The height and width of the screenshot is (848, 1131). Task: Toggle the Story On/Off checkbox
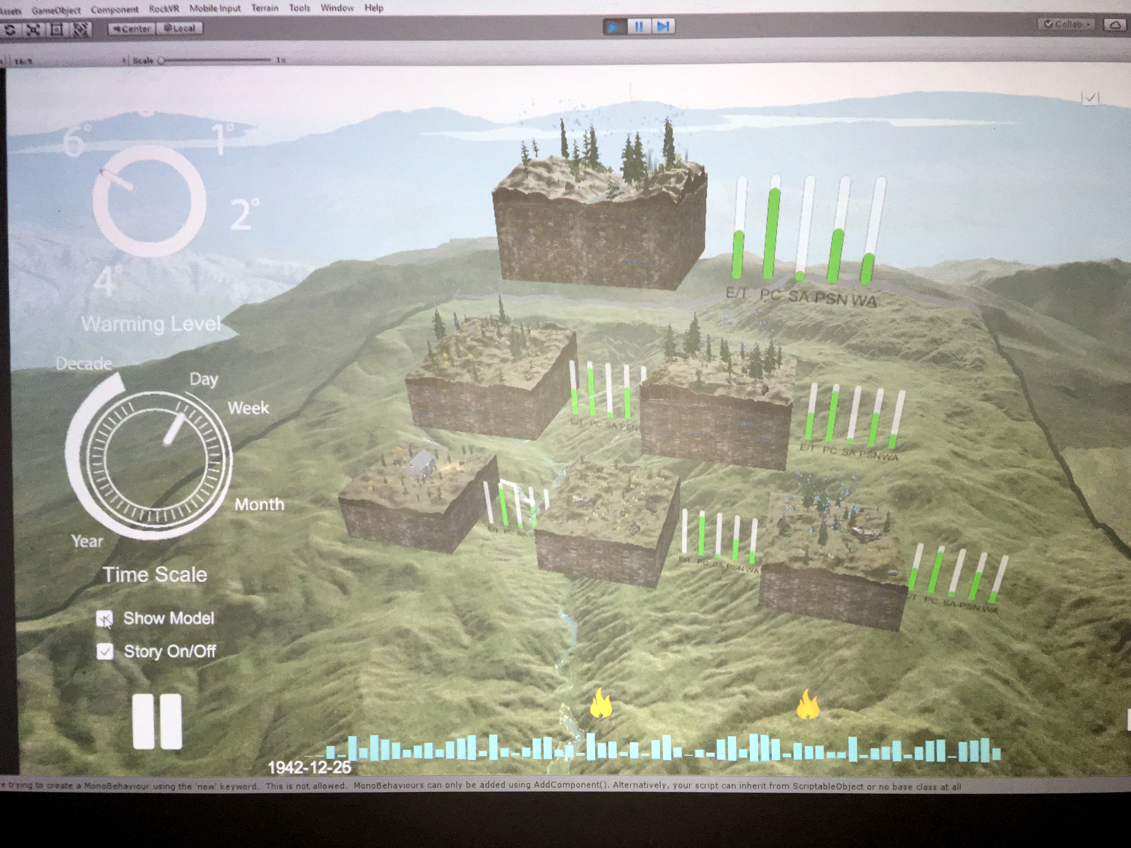tap(105, 652)
